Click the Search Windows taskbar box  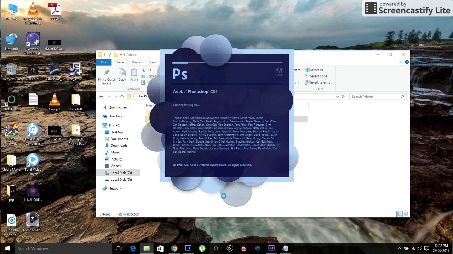pyautogui.click(x=63, y=248)
